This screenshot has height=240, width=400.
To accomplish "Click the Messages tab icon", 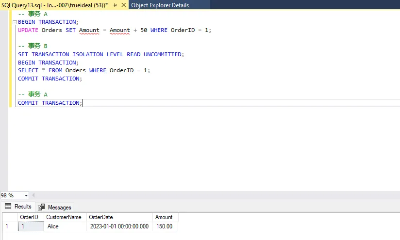I will click(42, 207).
